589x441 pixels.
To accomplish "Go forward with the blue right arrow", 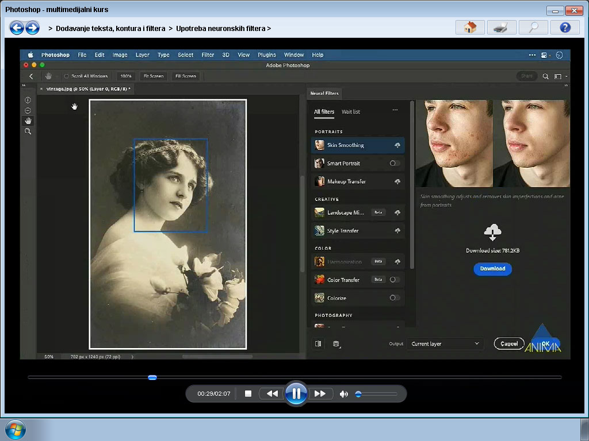I will (x=33, y=28).
